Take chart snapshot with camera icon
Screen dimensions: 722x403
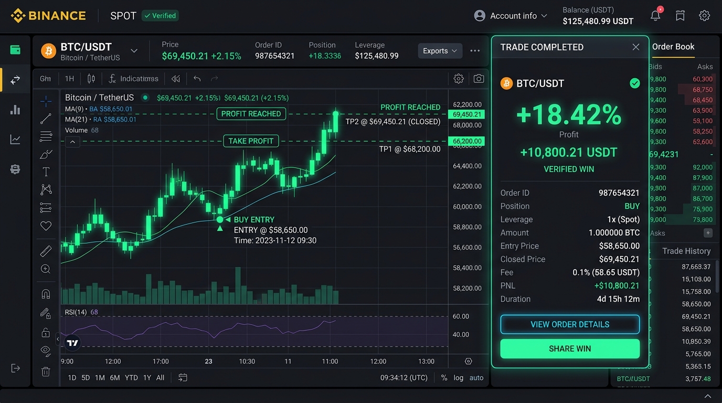pos(479,79)
